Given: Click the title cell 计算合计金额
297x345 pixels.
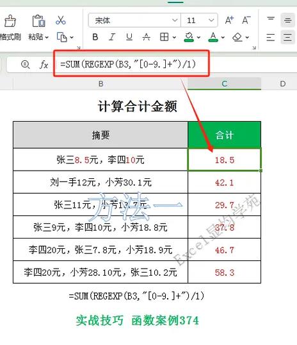Looking at the screenshot, I should coord(137,106).
